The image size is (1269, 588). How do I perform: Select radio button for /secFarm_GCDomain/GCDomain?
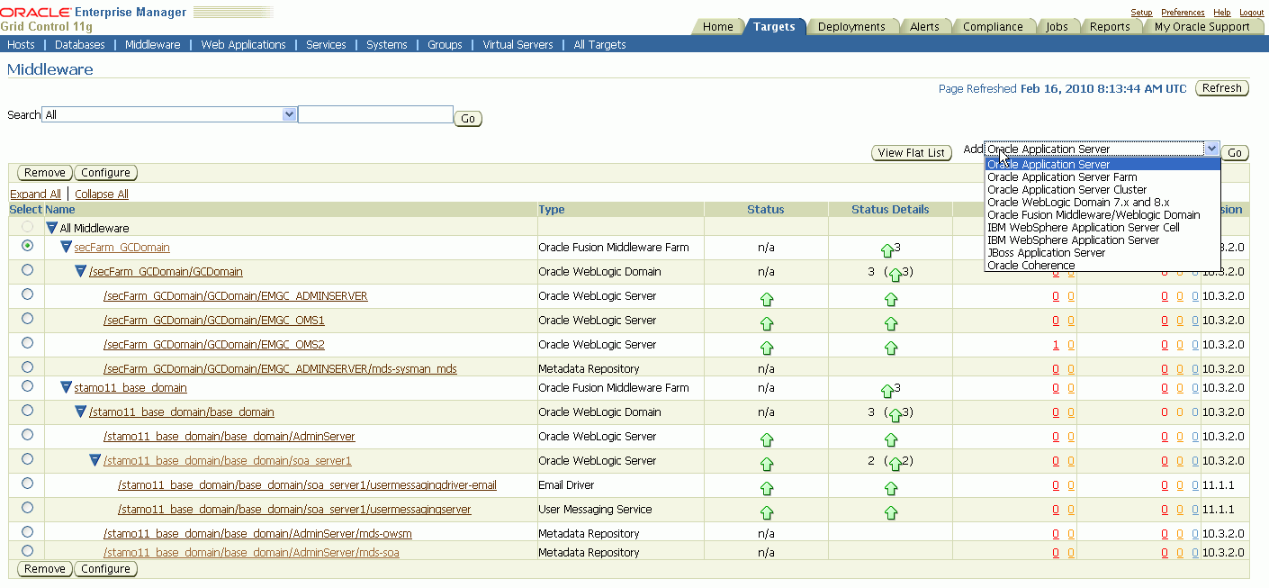tap(27, 270)
